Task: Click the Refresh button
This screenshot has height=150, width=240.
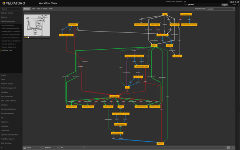Action: (27, 9)
